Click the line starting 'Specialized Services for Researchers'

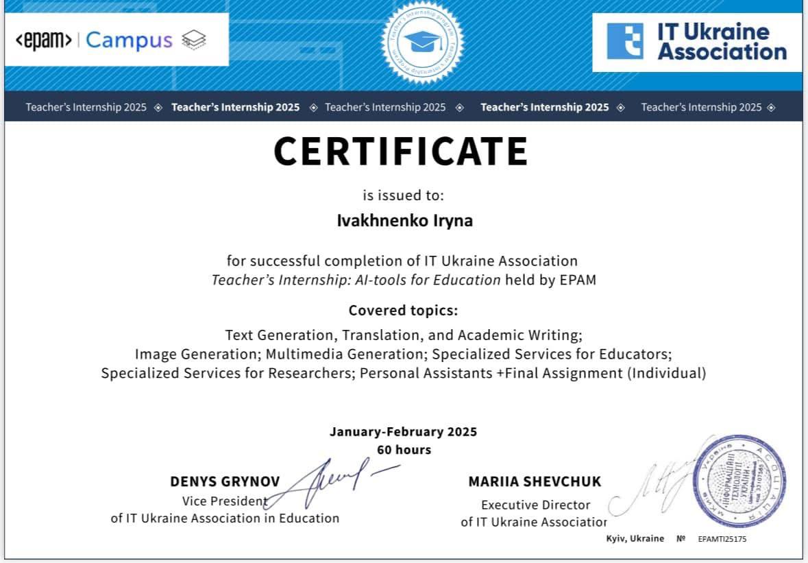[x=404, y=373]
